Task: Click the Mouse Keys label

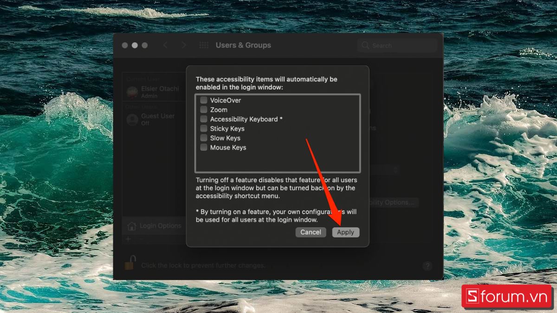Action: [x=228, y=147]
